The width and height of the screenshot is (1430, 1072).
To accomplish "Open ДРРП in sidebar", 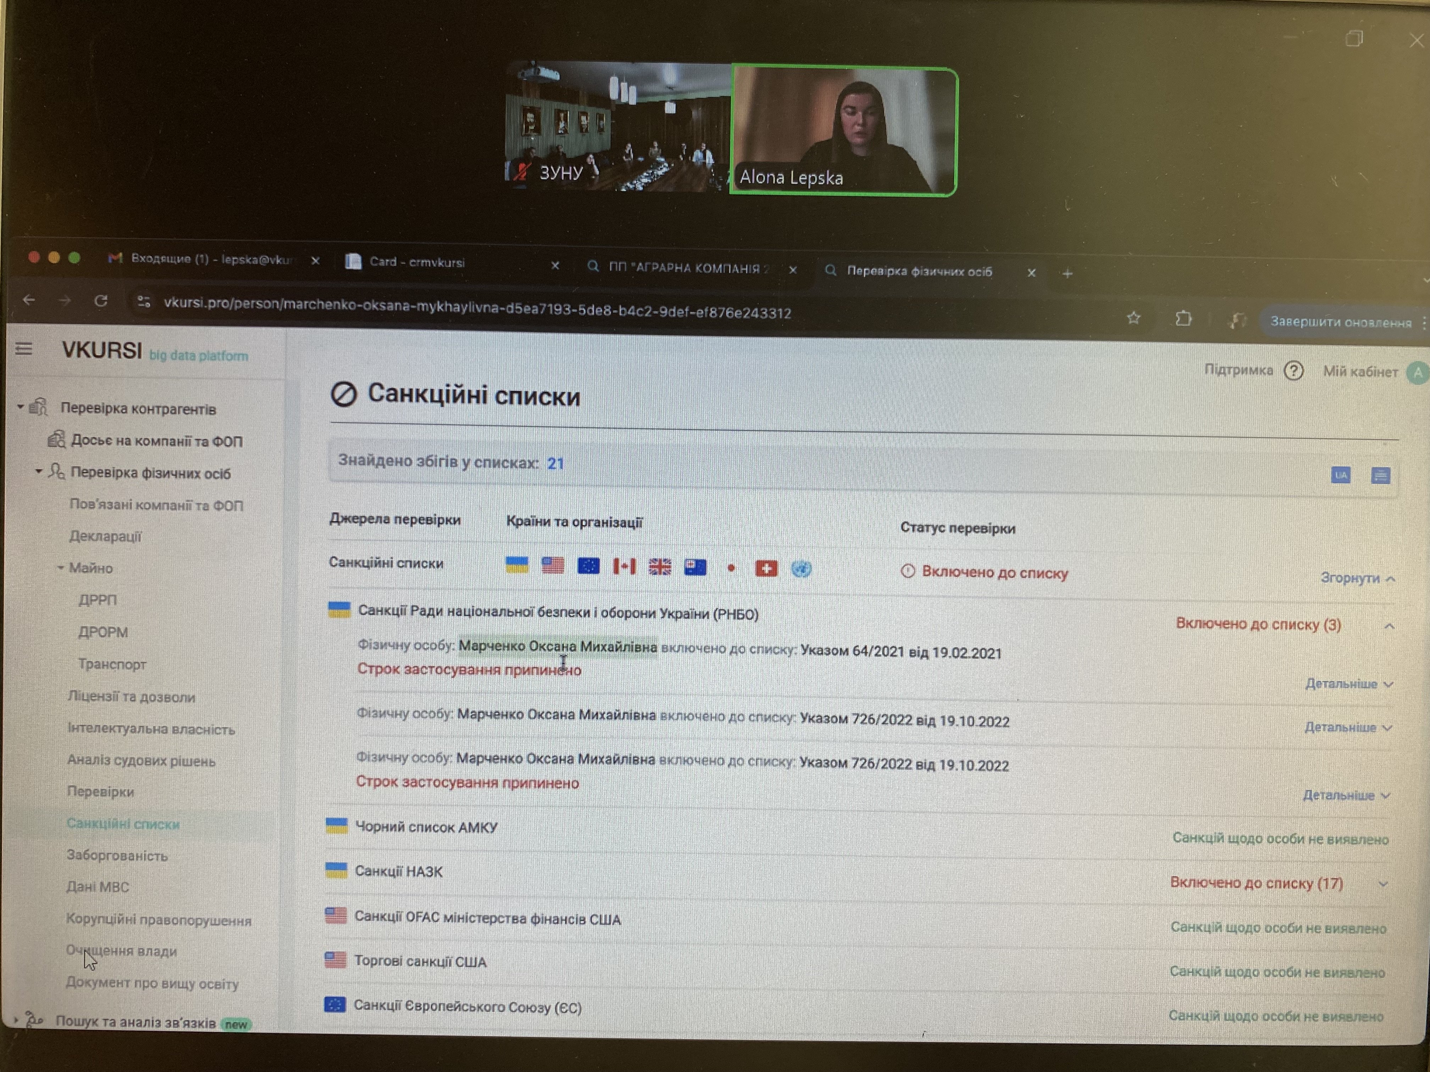I will 98,600.
